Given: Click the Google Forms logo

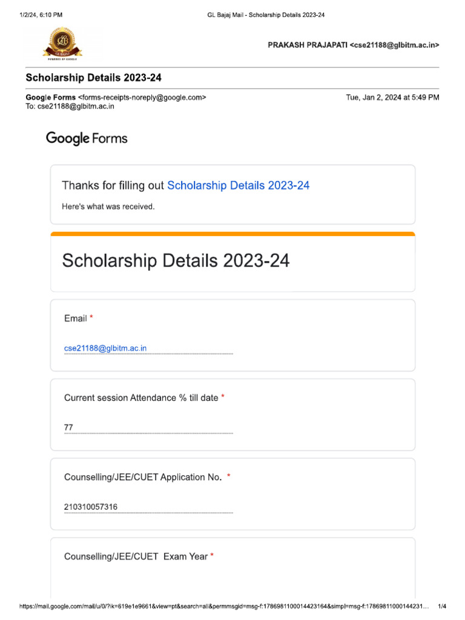Looking at the screenshot, I should coord(87,138).
